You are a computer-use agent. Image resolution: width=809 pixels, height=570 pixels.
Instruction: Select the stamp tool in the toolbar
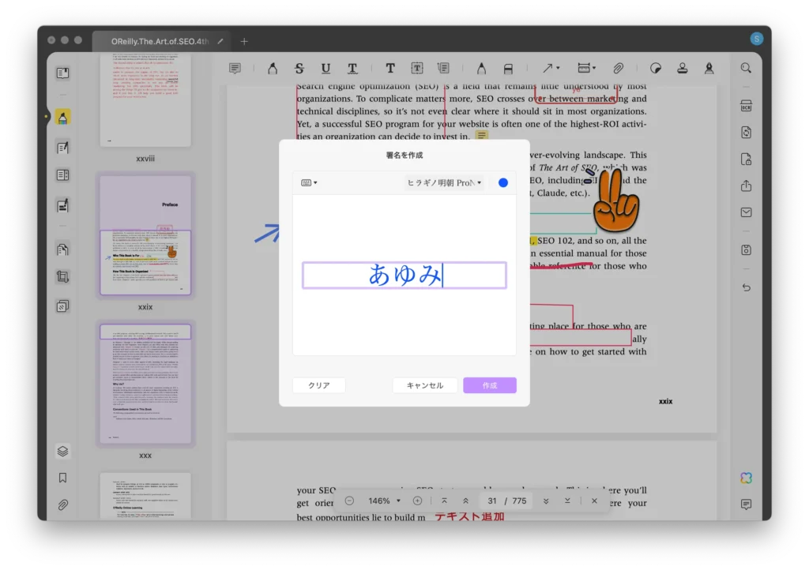tap(683, 69)
